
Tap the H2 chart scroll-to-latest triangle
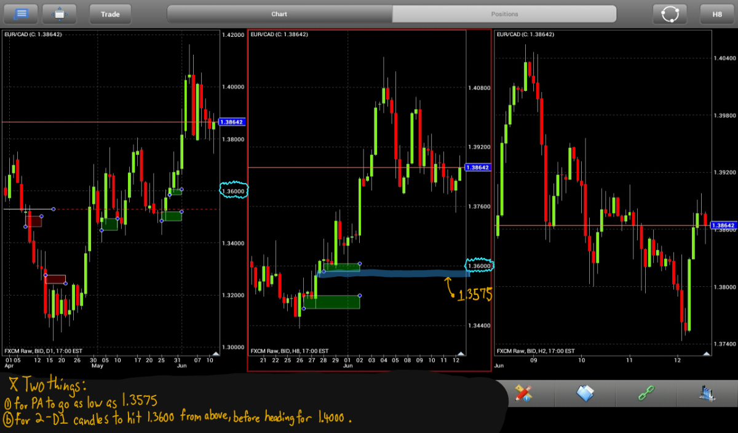(707, 353)
